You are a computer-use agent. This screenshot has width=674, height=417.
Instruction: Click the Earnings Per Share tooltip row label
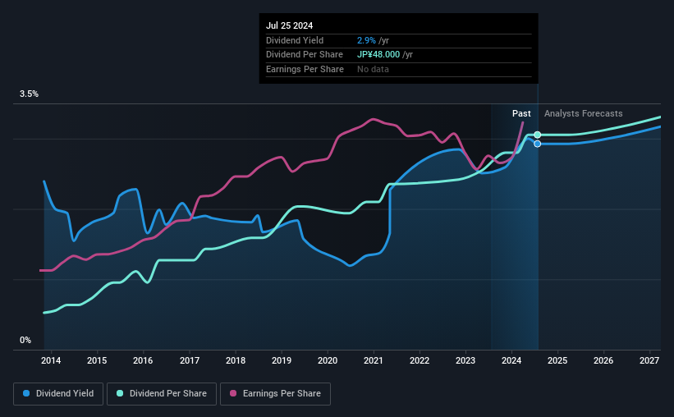pos(305,69)
